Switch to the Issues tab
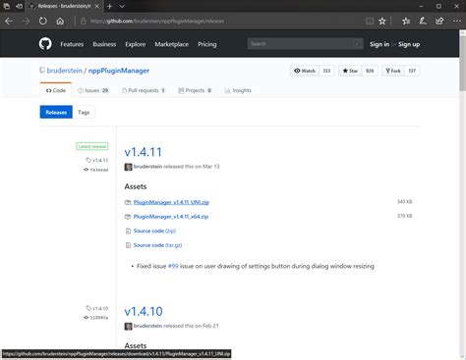The width and height of the screenshot is (466, 360). pos(93,90)
